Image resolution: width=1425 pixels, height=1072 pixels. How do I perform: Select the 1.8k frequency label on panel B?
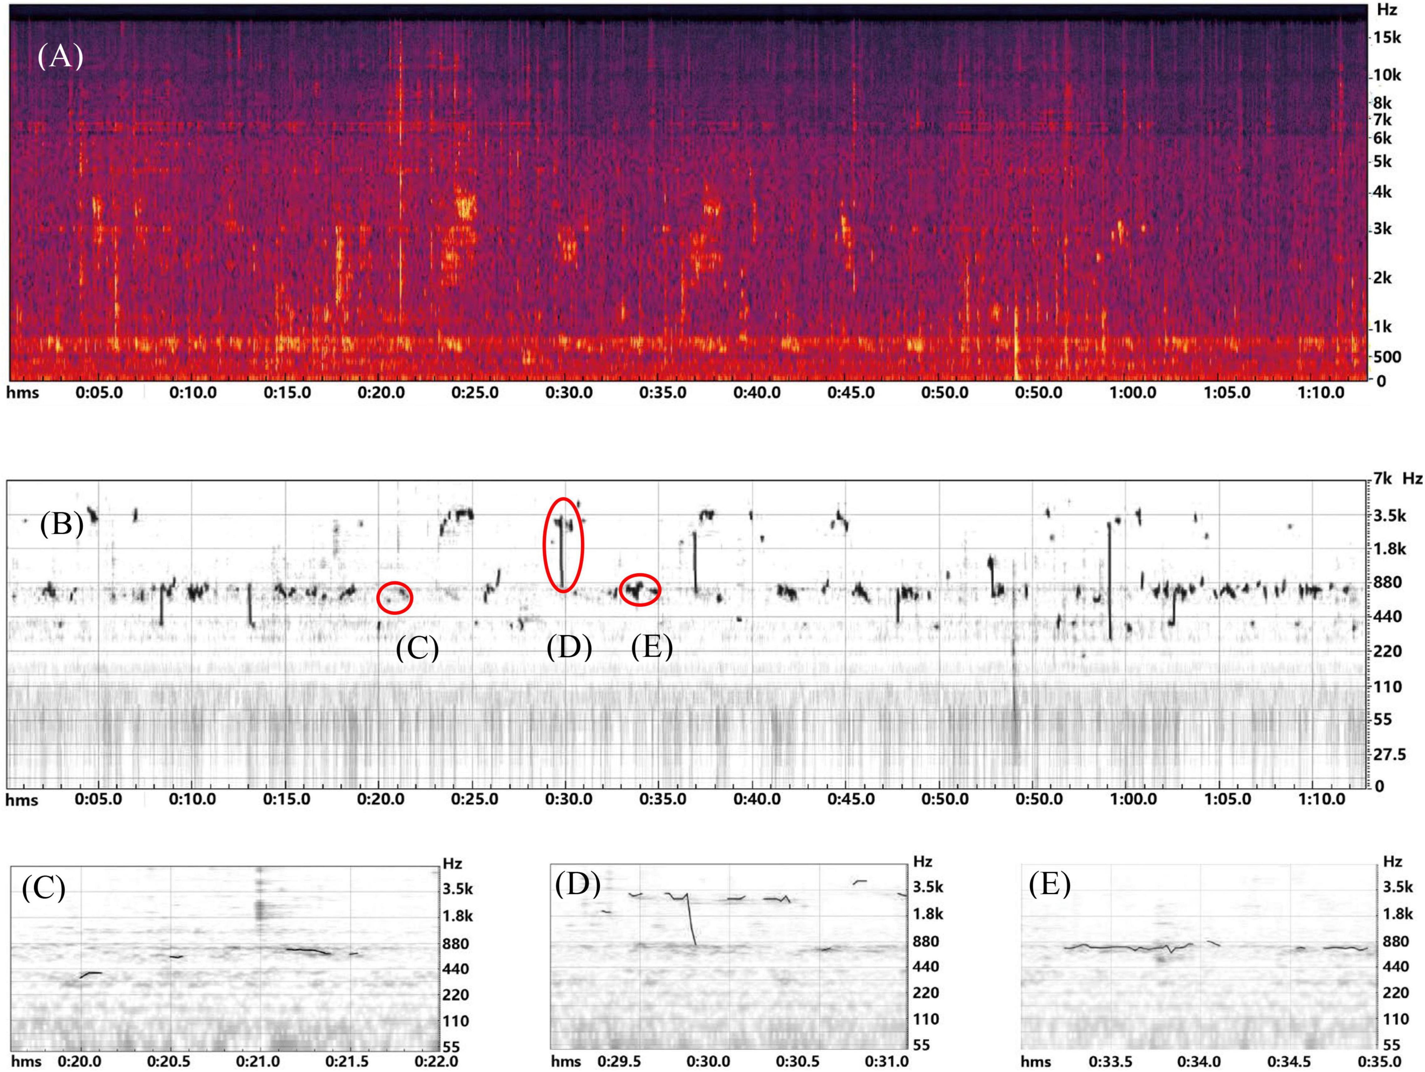click(1390, 549)
